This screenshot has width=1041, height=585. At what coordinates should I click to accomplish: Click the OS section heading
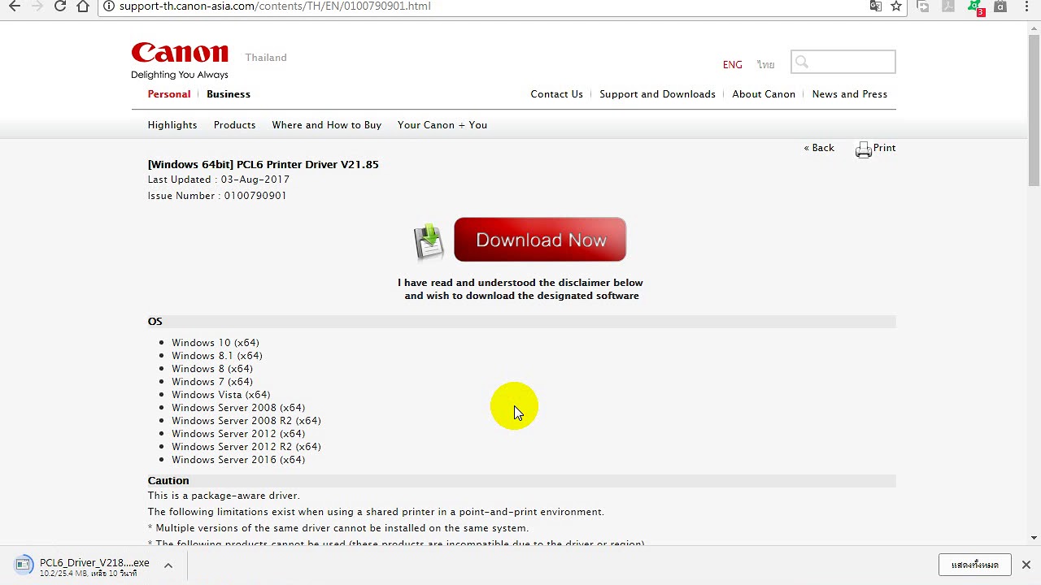(x=155, y=322)
